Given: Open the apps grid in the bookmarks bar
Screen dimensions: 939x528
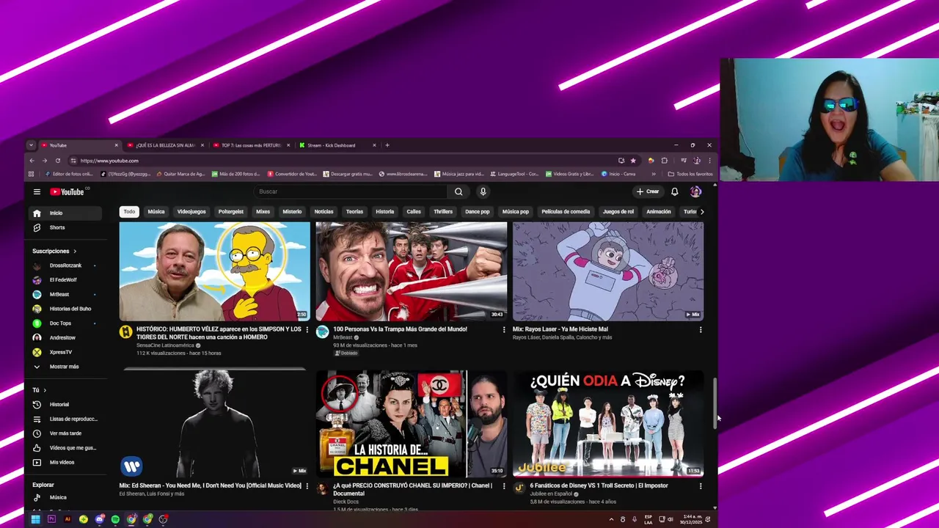Looking at the screenshot, I should (31, 174).
